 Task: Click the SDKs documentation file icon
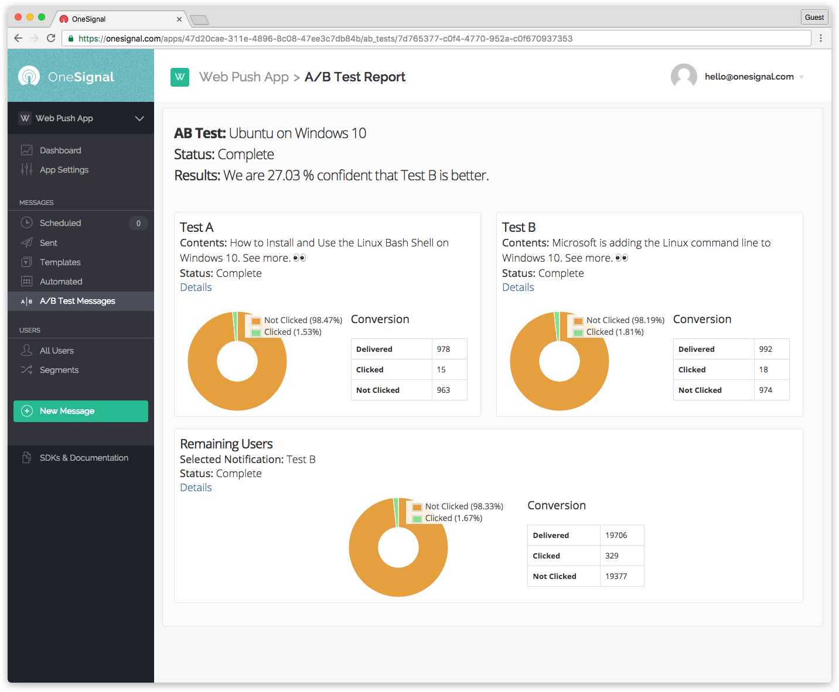[x=26, y=457]
